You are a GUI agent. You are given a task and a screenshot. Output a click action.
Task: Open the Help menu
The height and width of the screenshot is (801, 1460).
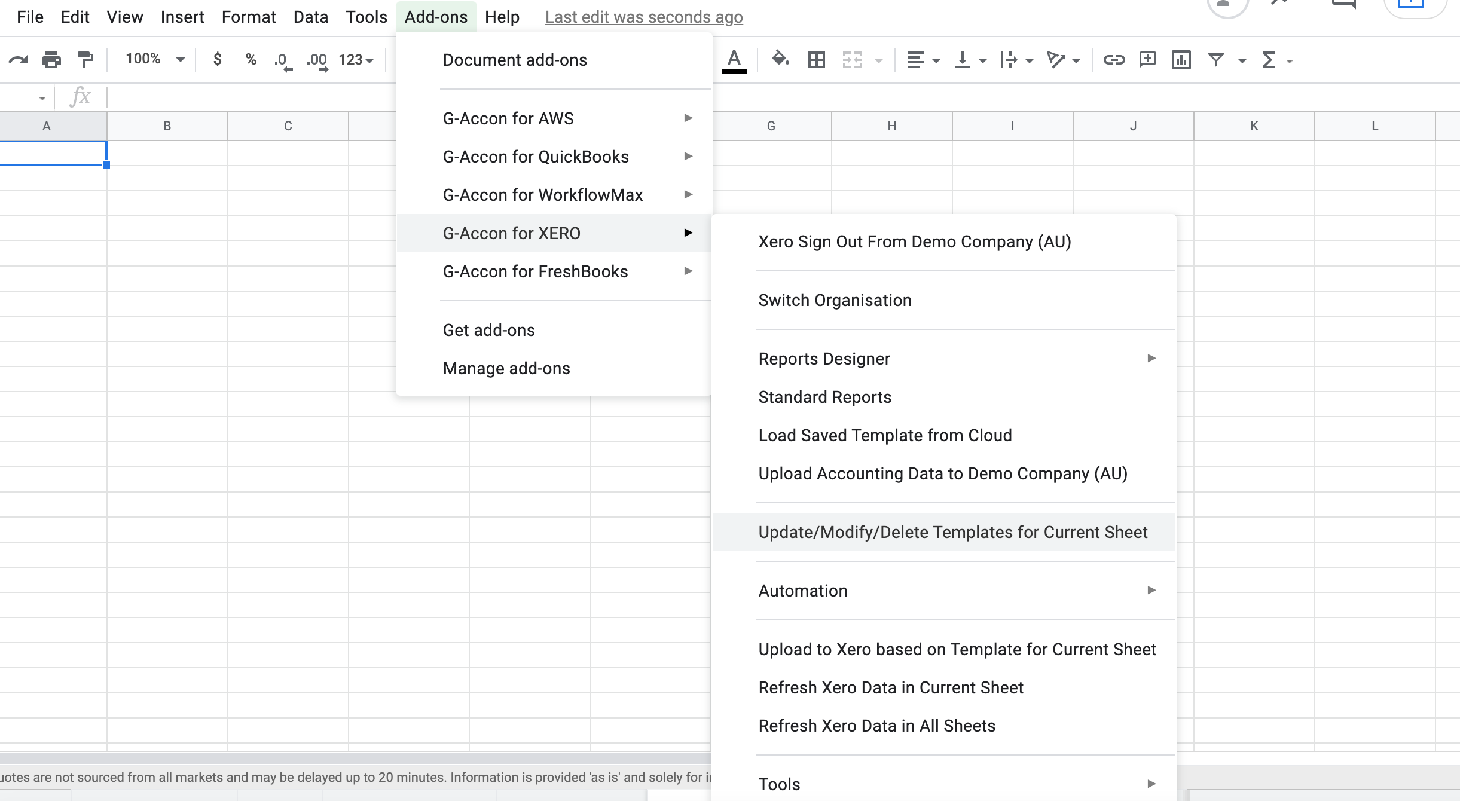(502, 17)
